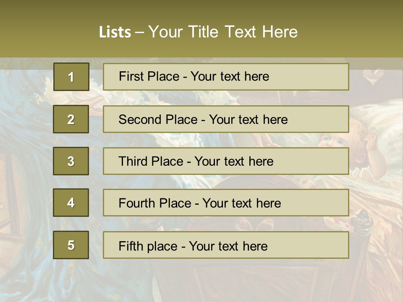Select the 'Fifth place' label text

pyautogui.click(x=147, y=246)
